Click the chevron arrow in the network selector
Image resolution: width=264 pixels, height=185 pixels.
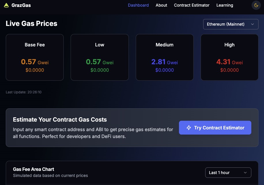pos(252,24)
